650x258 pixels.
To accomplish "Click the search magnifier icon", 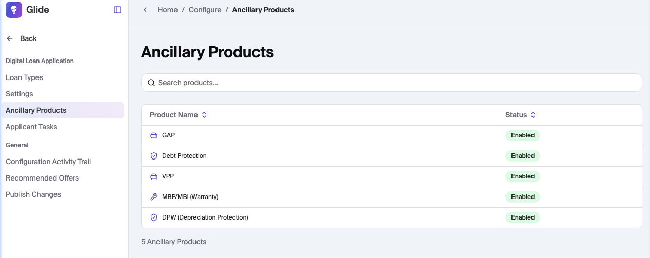I will (x=151, y=83).
